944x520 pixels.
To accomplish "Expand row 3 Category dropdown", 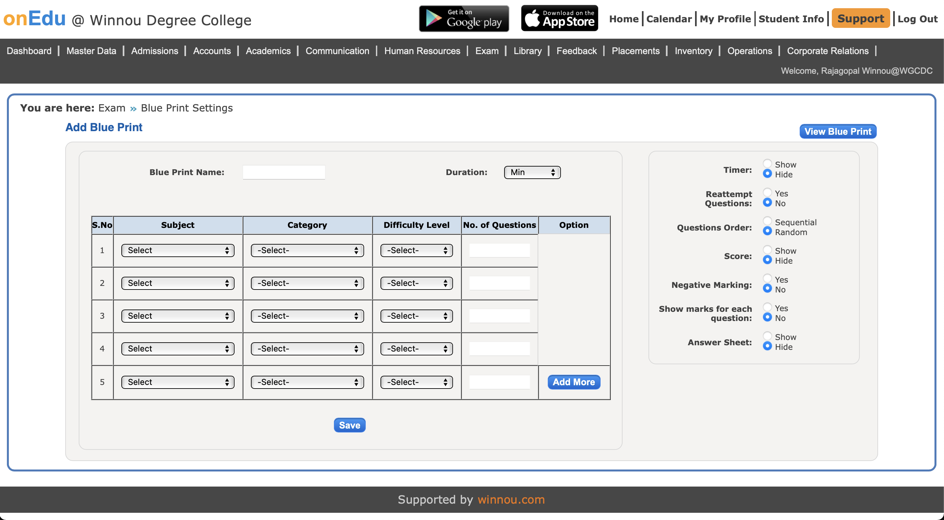I will coord(307,316).
